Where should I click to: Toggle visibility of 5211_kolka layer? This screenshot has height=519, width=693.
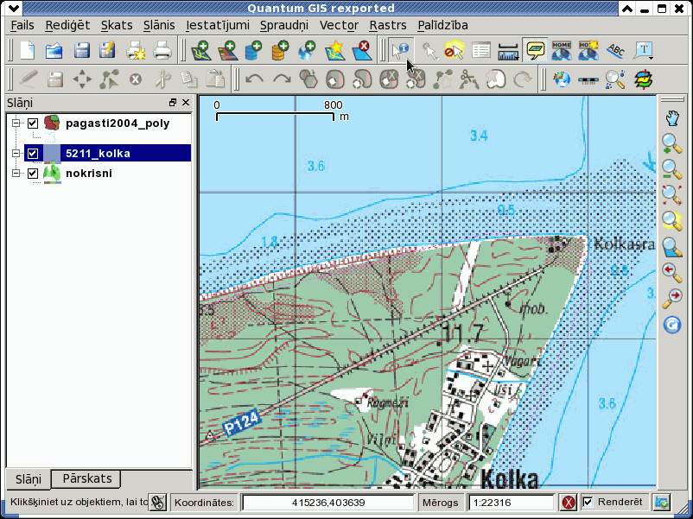coord(33,153)
